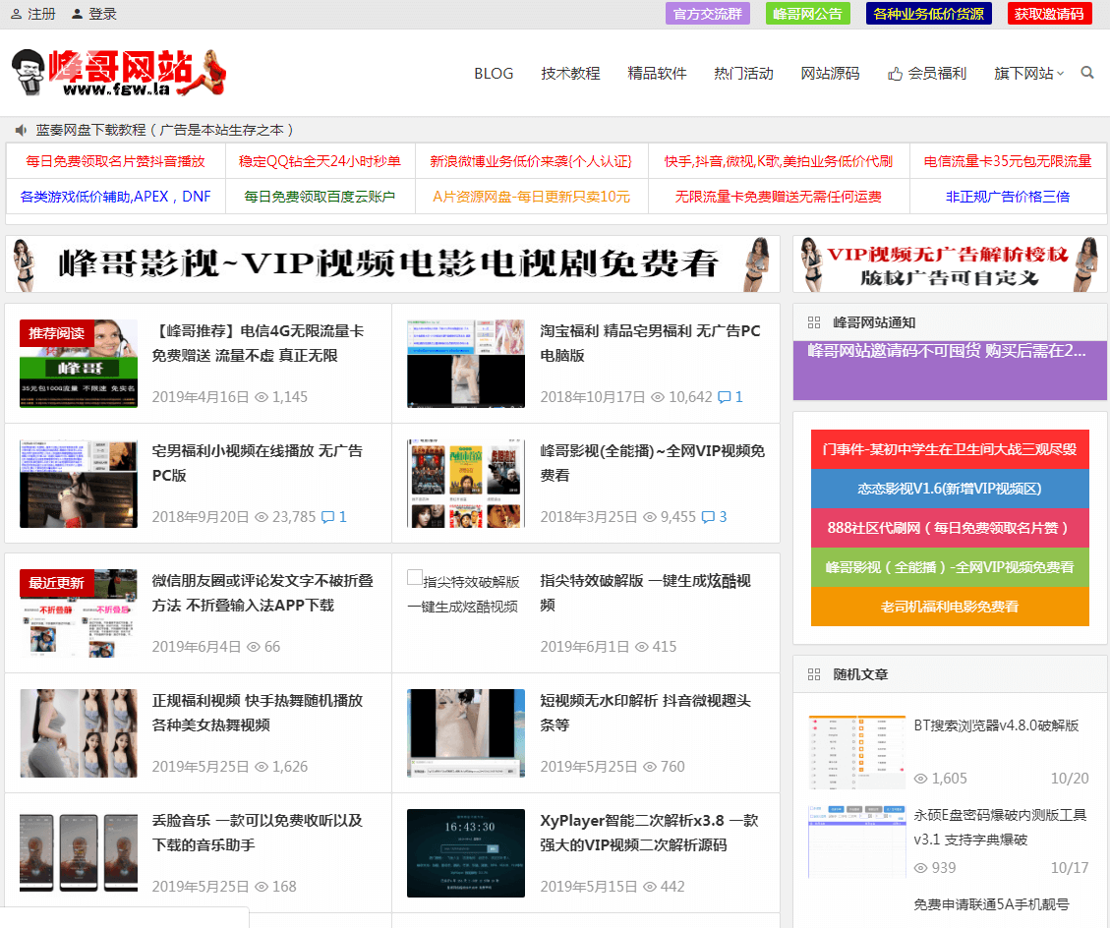Click the eye icon showing 1,145 views
The image size is (1110, 928).
coord(260,396)
